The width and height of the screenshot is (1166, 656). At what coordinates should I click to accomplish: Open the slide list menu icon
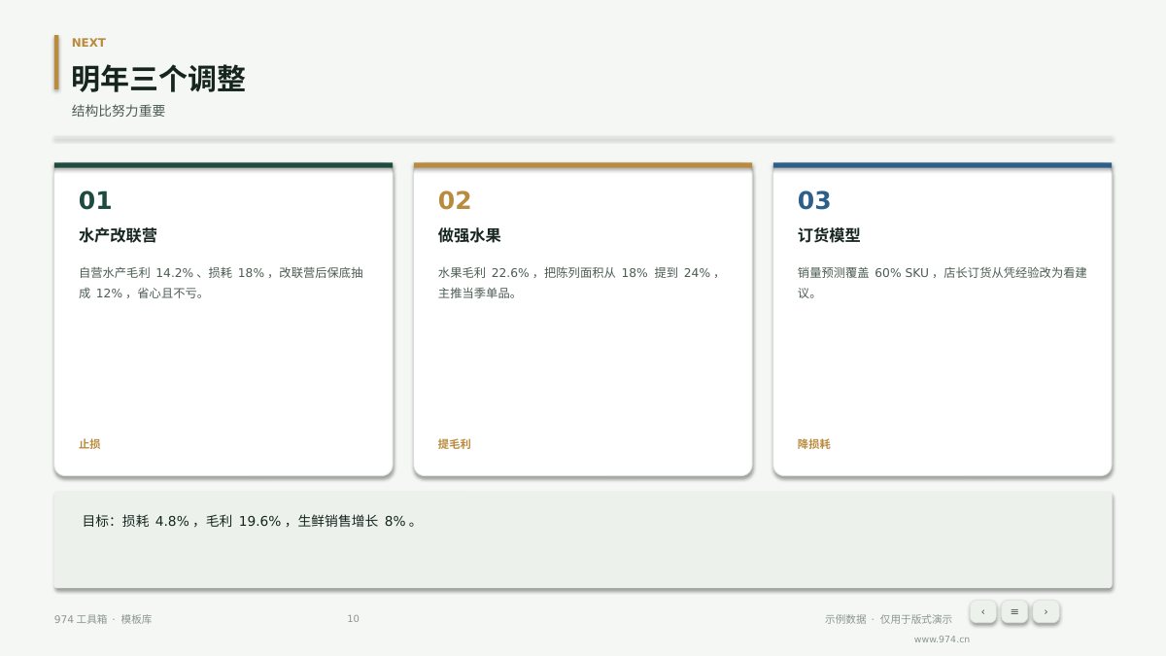pos(1014,611)
